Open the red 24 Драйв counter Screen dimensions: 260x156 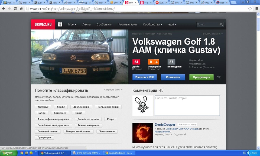pos(136,62)
